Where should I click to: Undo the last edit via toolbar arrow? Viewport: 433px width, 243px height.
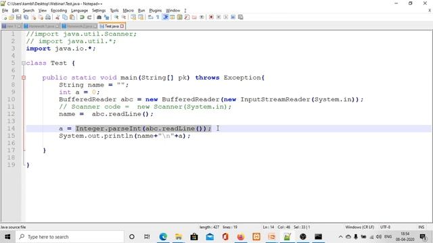click(x=82, y=17)
